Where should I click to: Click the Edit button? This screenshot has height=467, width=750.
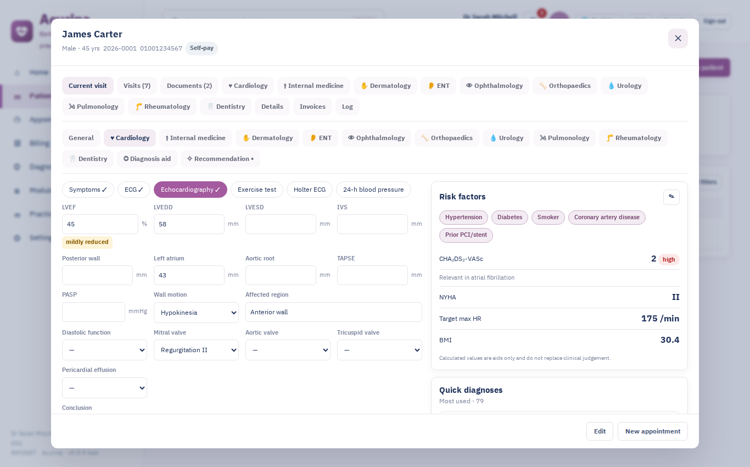click(600, 431)
